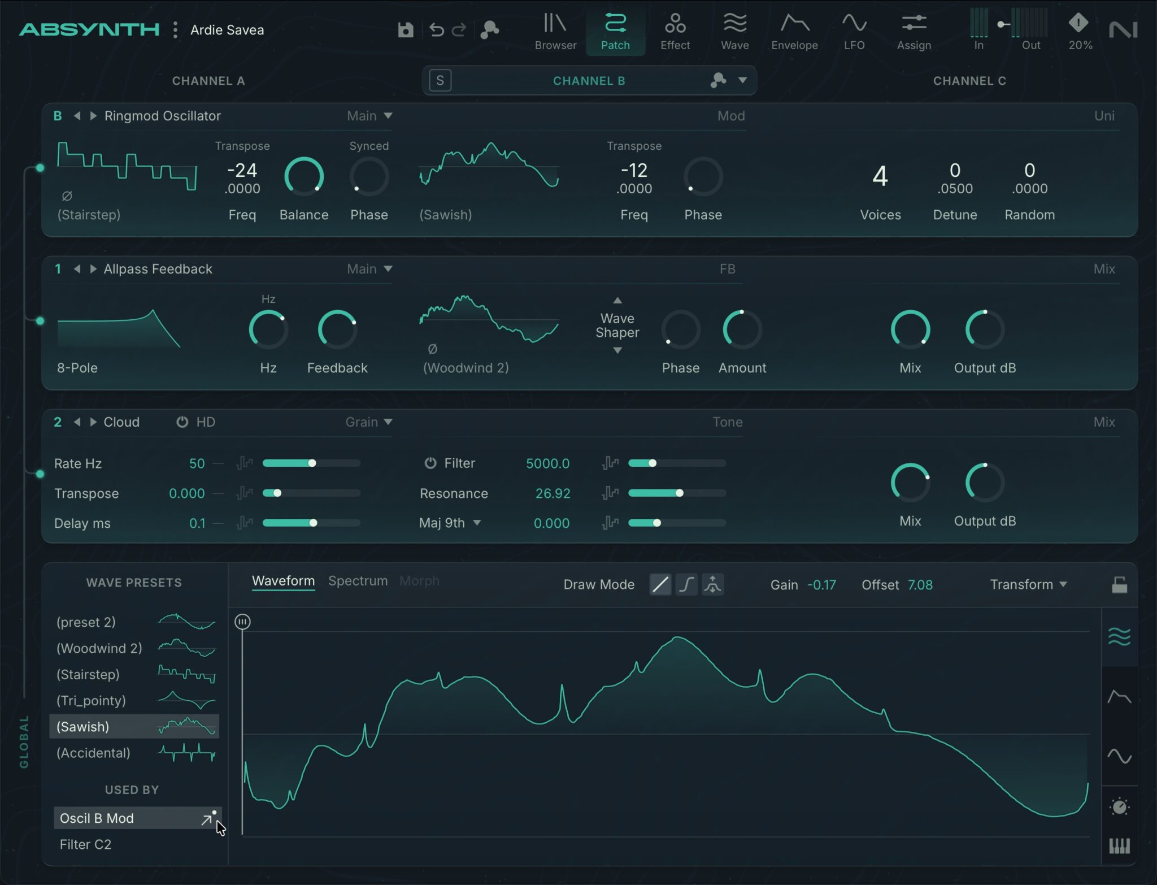Click the 20% CPU indicator icon
Screen dimensions: 1157x885
1078,23
